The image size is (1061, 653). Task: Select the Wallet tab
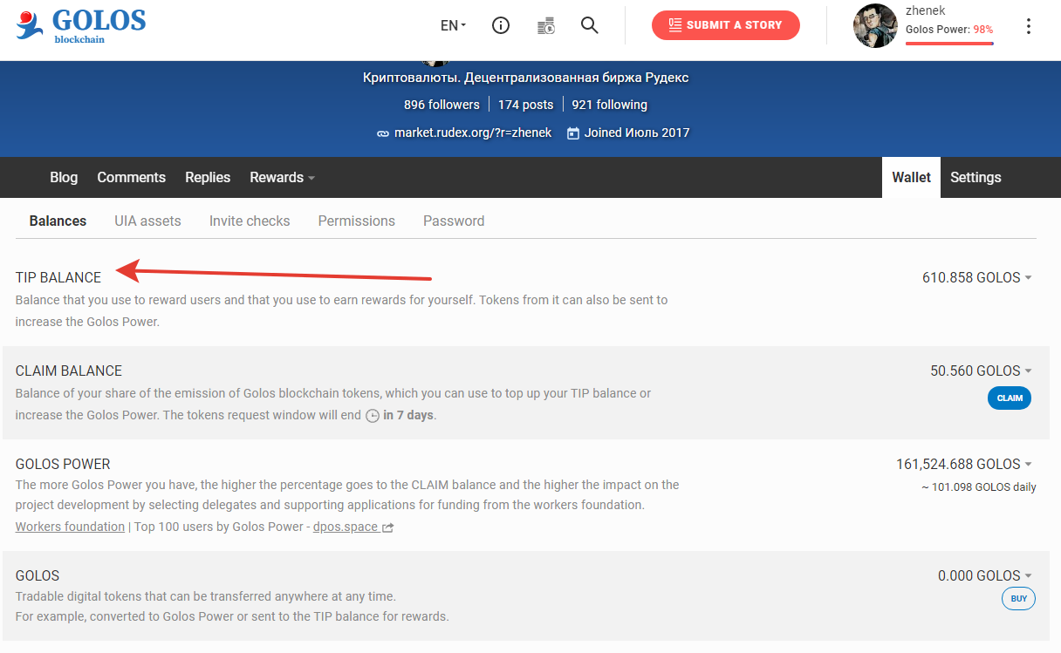tap(911, 177)
